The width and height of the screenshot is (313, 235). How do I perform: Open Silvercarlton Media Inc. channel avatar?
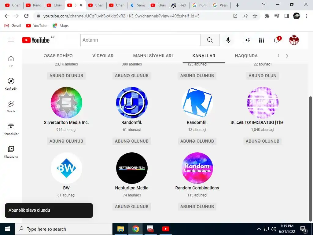coord(66,103)
